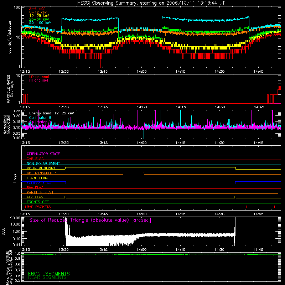Viewport: 285px width, 285px height.
Task: Select the ATTENUATOR STATE flag label
Action: 43,154
